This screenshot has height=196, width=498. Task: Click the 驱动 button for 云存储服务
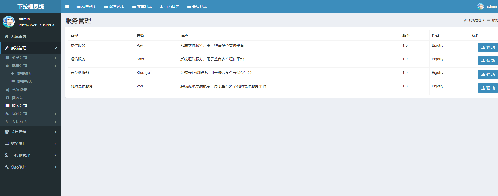click(488, 74)
